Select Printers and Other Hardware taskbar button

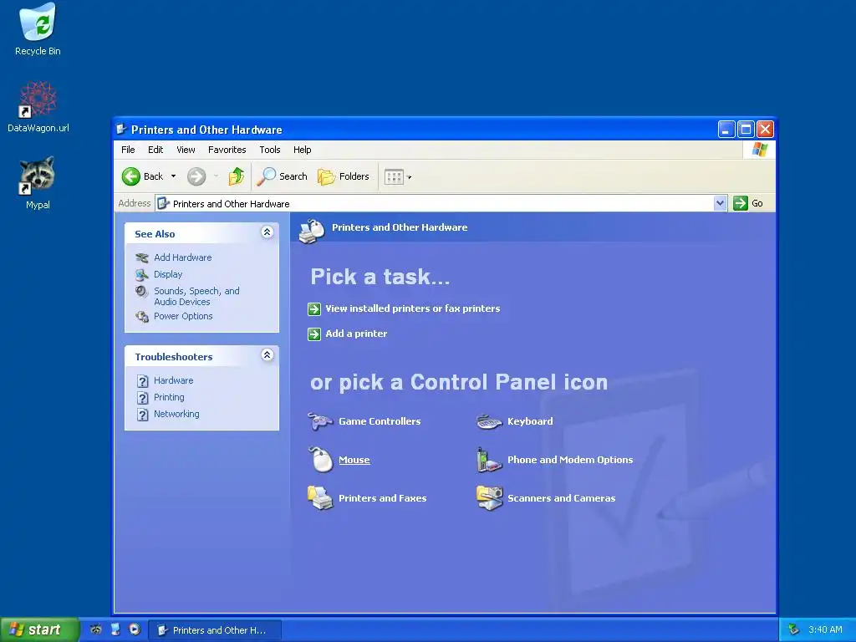[x=215, y=630]
